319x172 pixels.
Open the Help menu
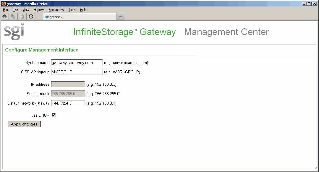pyautogui.click(x=83, y=10)
